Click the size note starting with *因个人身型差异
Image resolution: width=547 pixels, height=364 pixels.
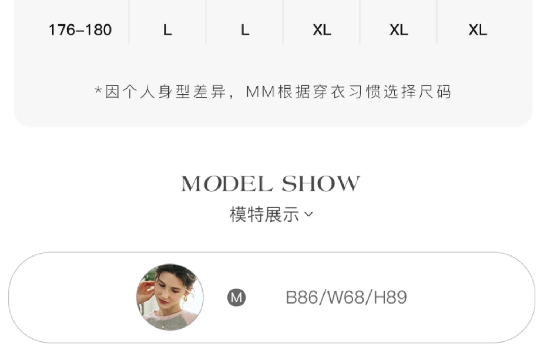(x=273, y=92)
